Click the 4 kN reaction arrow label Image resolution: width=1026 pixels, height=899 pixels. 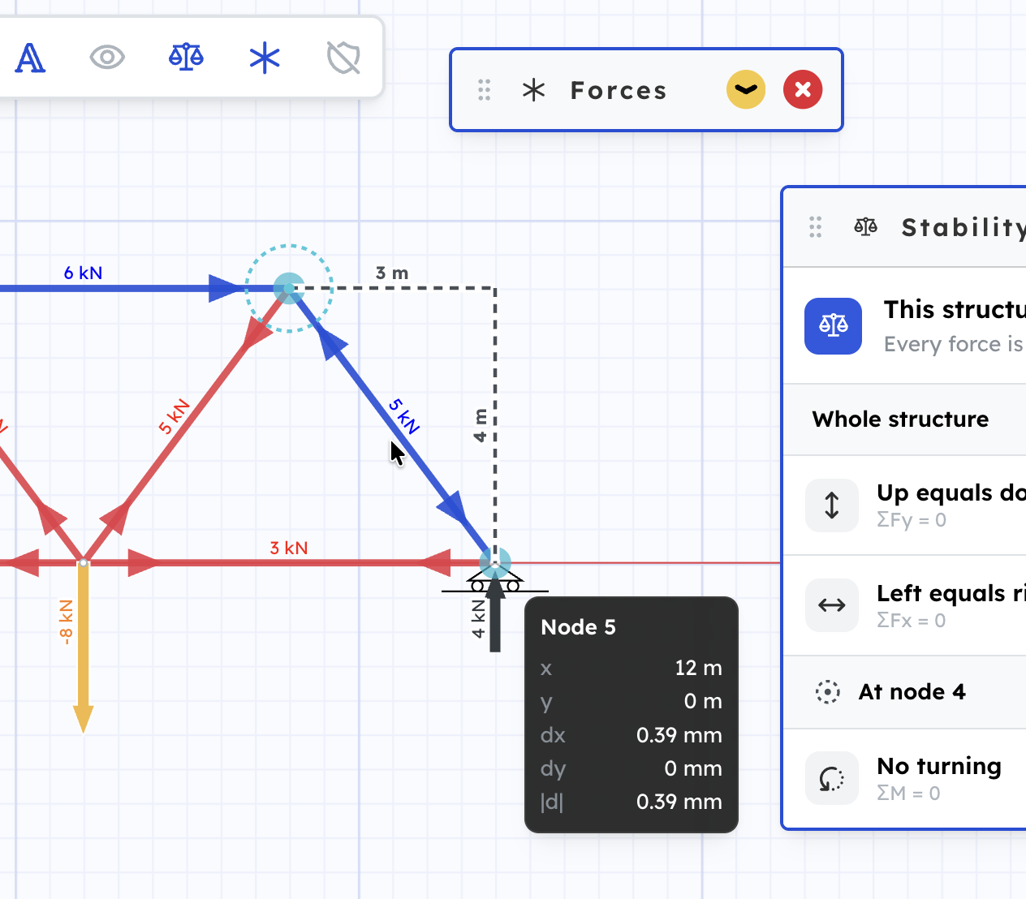479,618
